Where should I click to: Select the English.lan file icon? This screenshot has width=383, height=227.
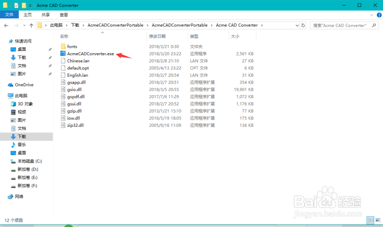tap(63, 75)
